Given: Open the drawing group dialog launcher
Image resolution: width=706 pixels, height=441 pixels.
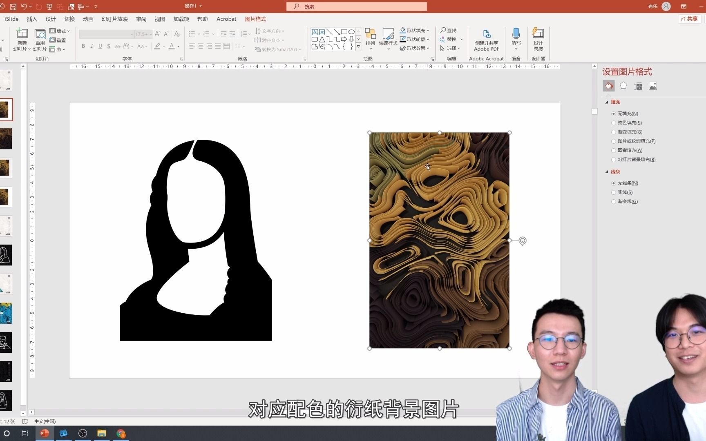Looking at the screenshot, I should pos(432,59).
